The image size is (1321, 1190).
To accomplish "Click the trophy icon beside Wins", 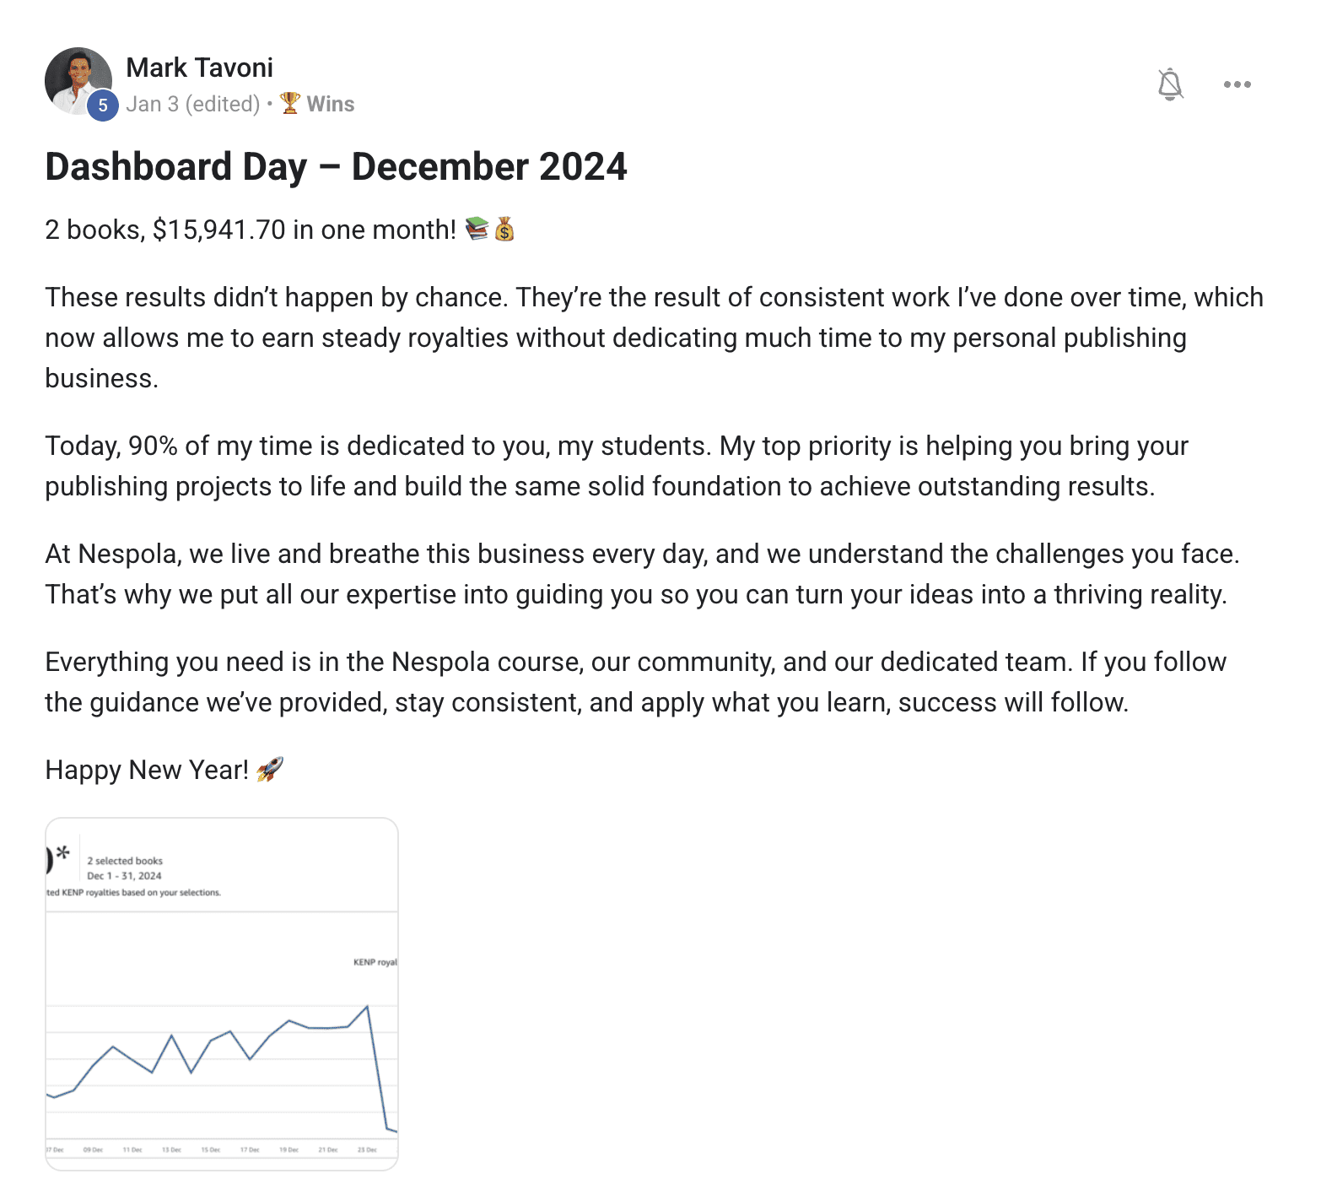I will pos(290,103).
